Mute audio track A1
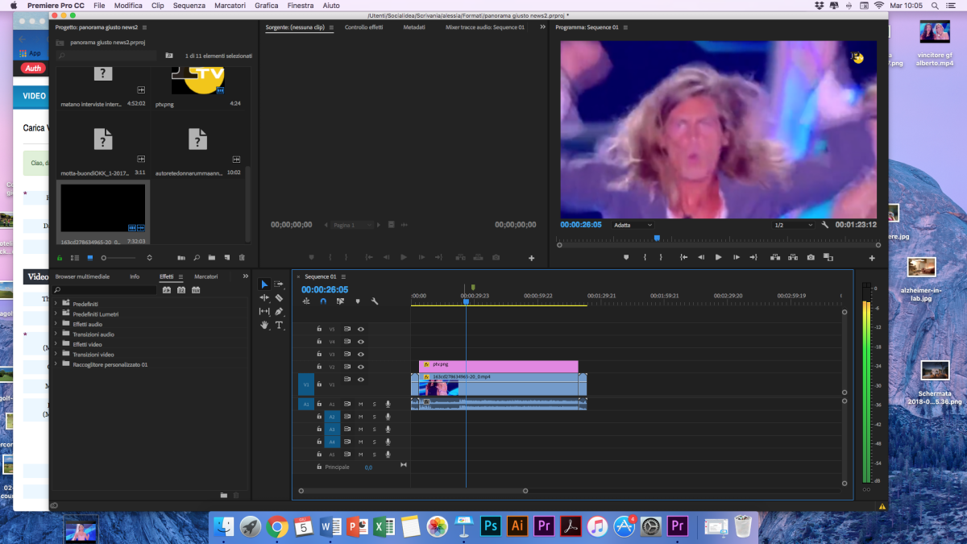Screen dimensions: 967x544 (361, 404)
